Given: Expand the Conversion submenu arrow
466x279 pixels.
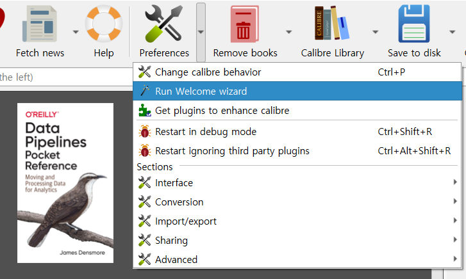Looking at the screenshot, I should point(455,201).
